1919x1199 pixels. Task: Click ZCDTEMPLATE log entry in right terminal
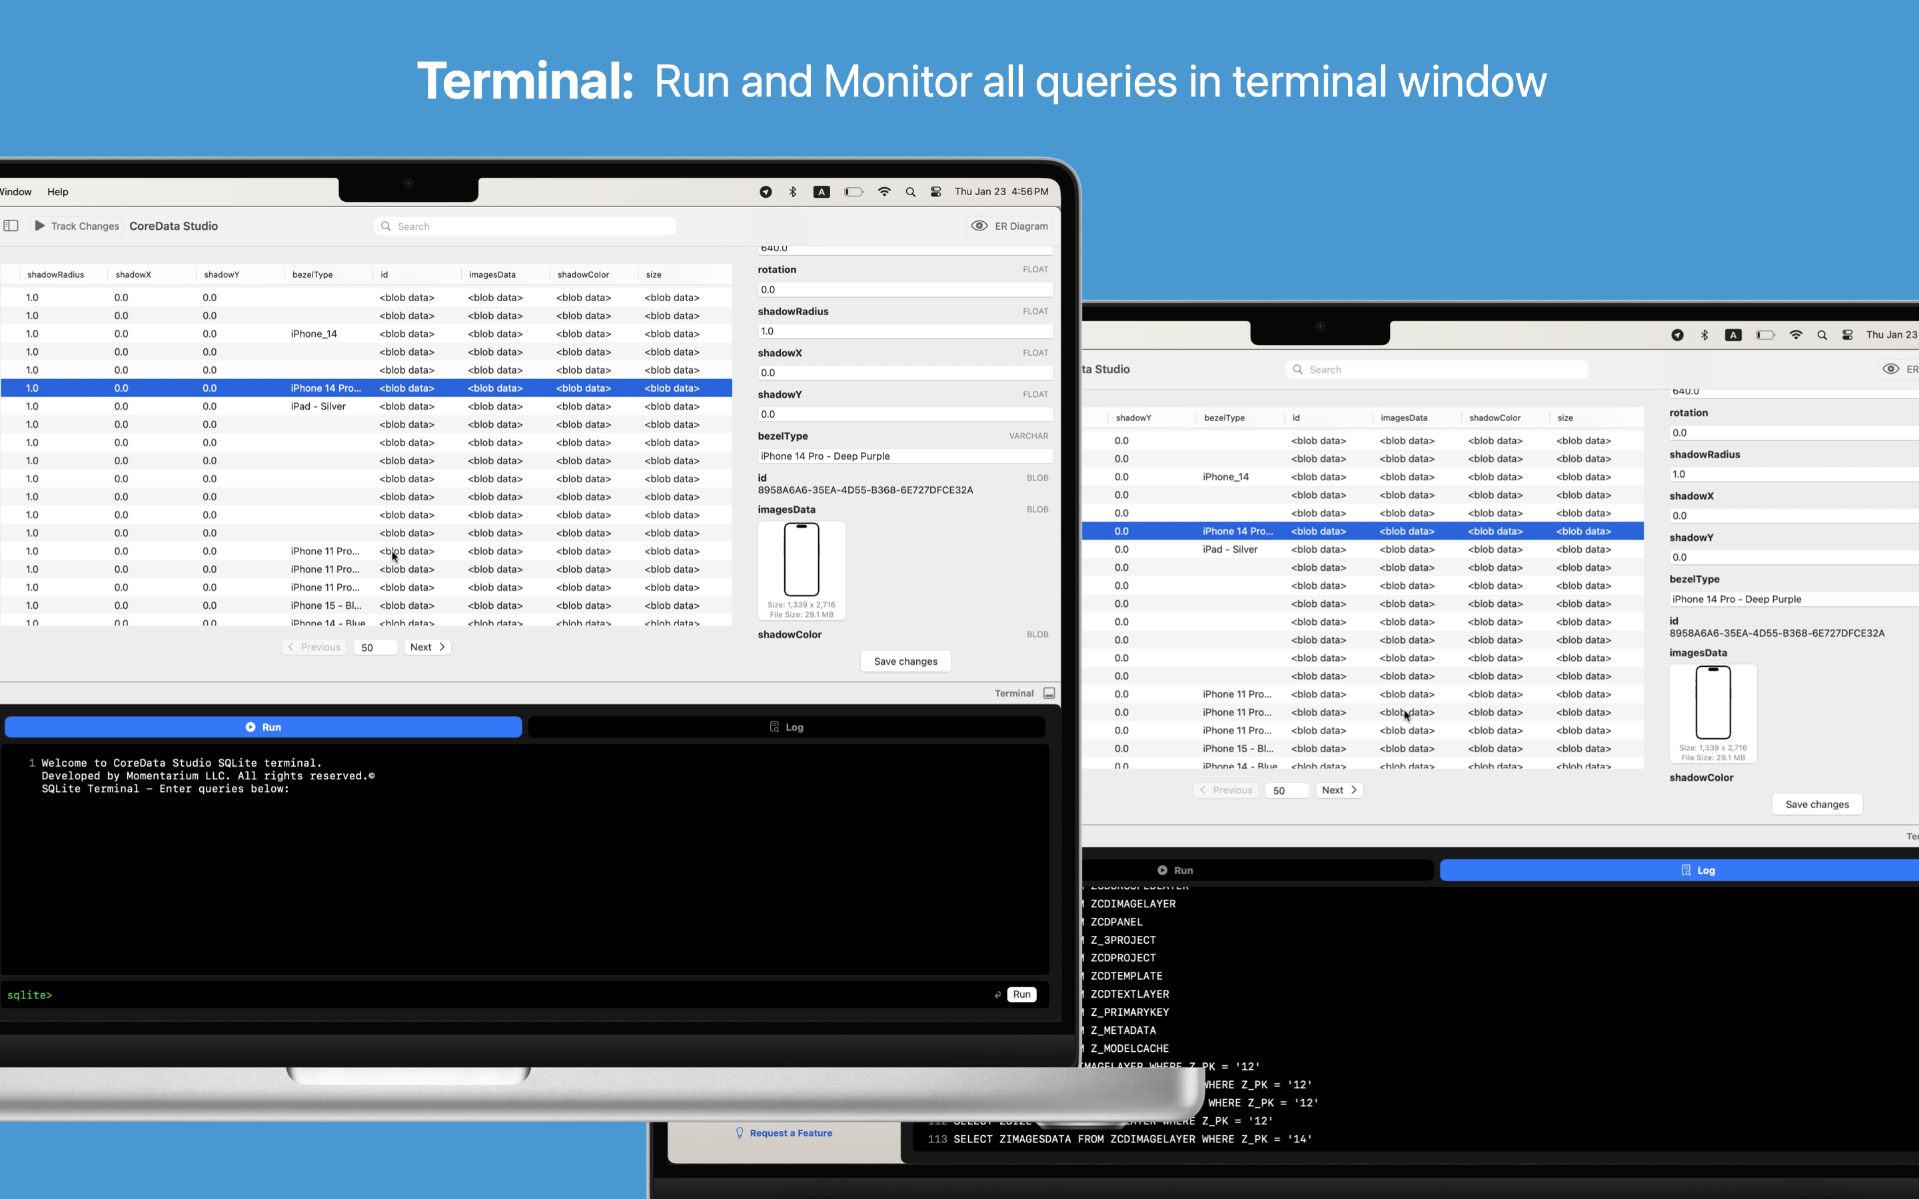(1126, 976)
